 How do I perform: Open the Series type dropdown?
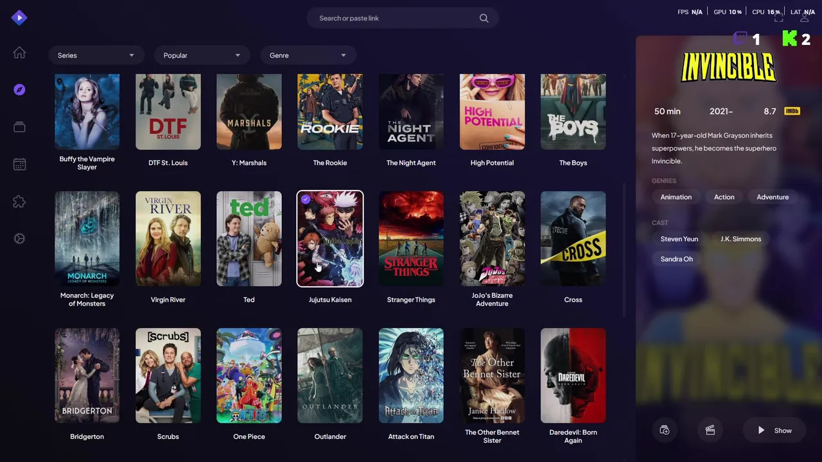tap(96, 55)
